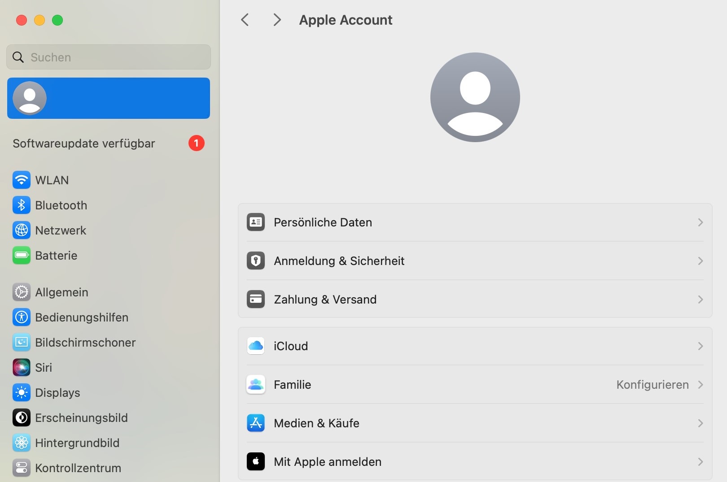
Task: Click the Persönliche Daten text
Action: [323, 222]
